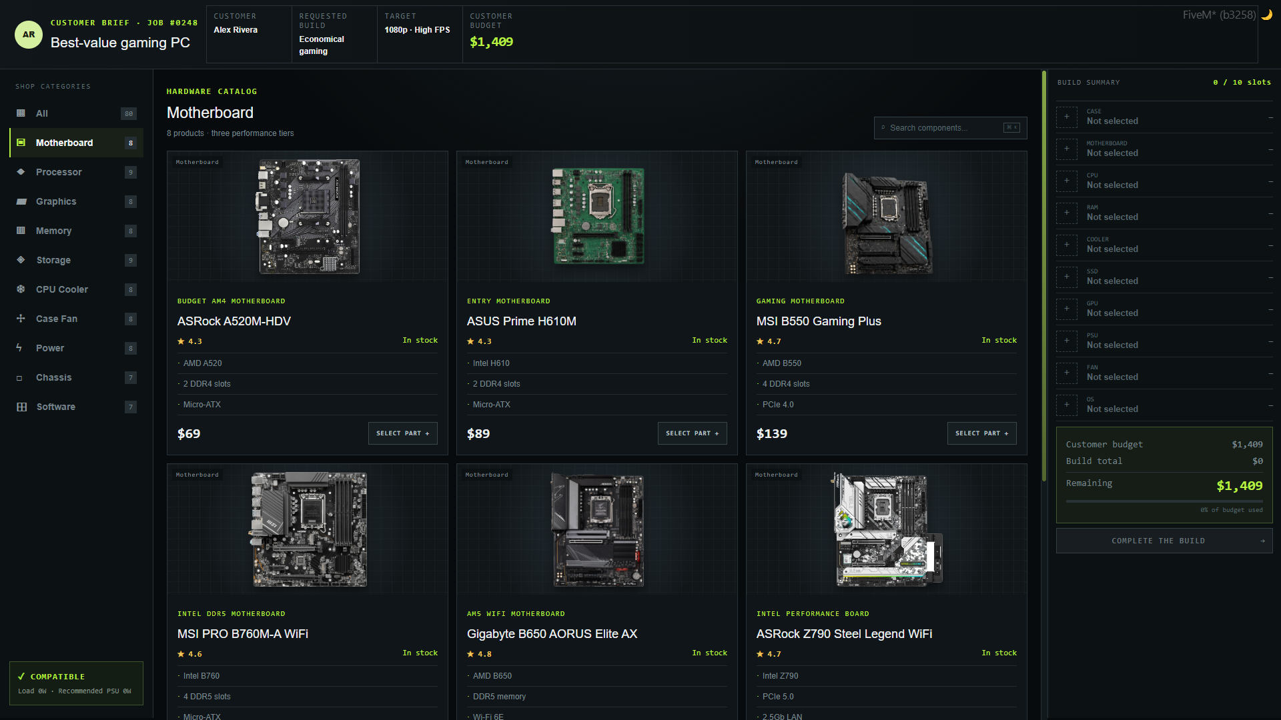Click the Power lightning bolt icon

pos(19,348)
